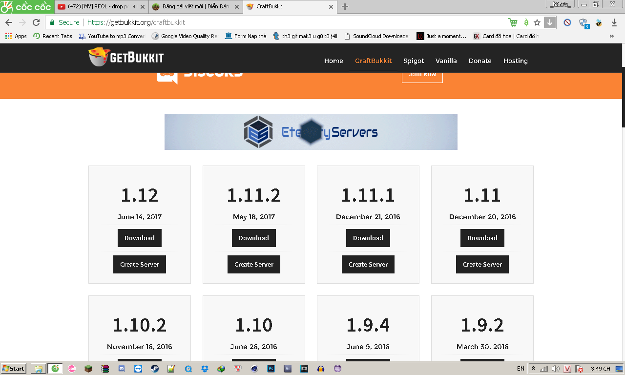Viewport: 625px width, 375px height.
Task: Open the Apps bookmark shortcut
Action: [16, 36]
